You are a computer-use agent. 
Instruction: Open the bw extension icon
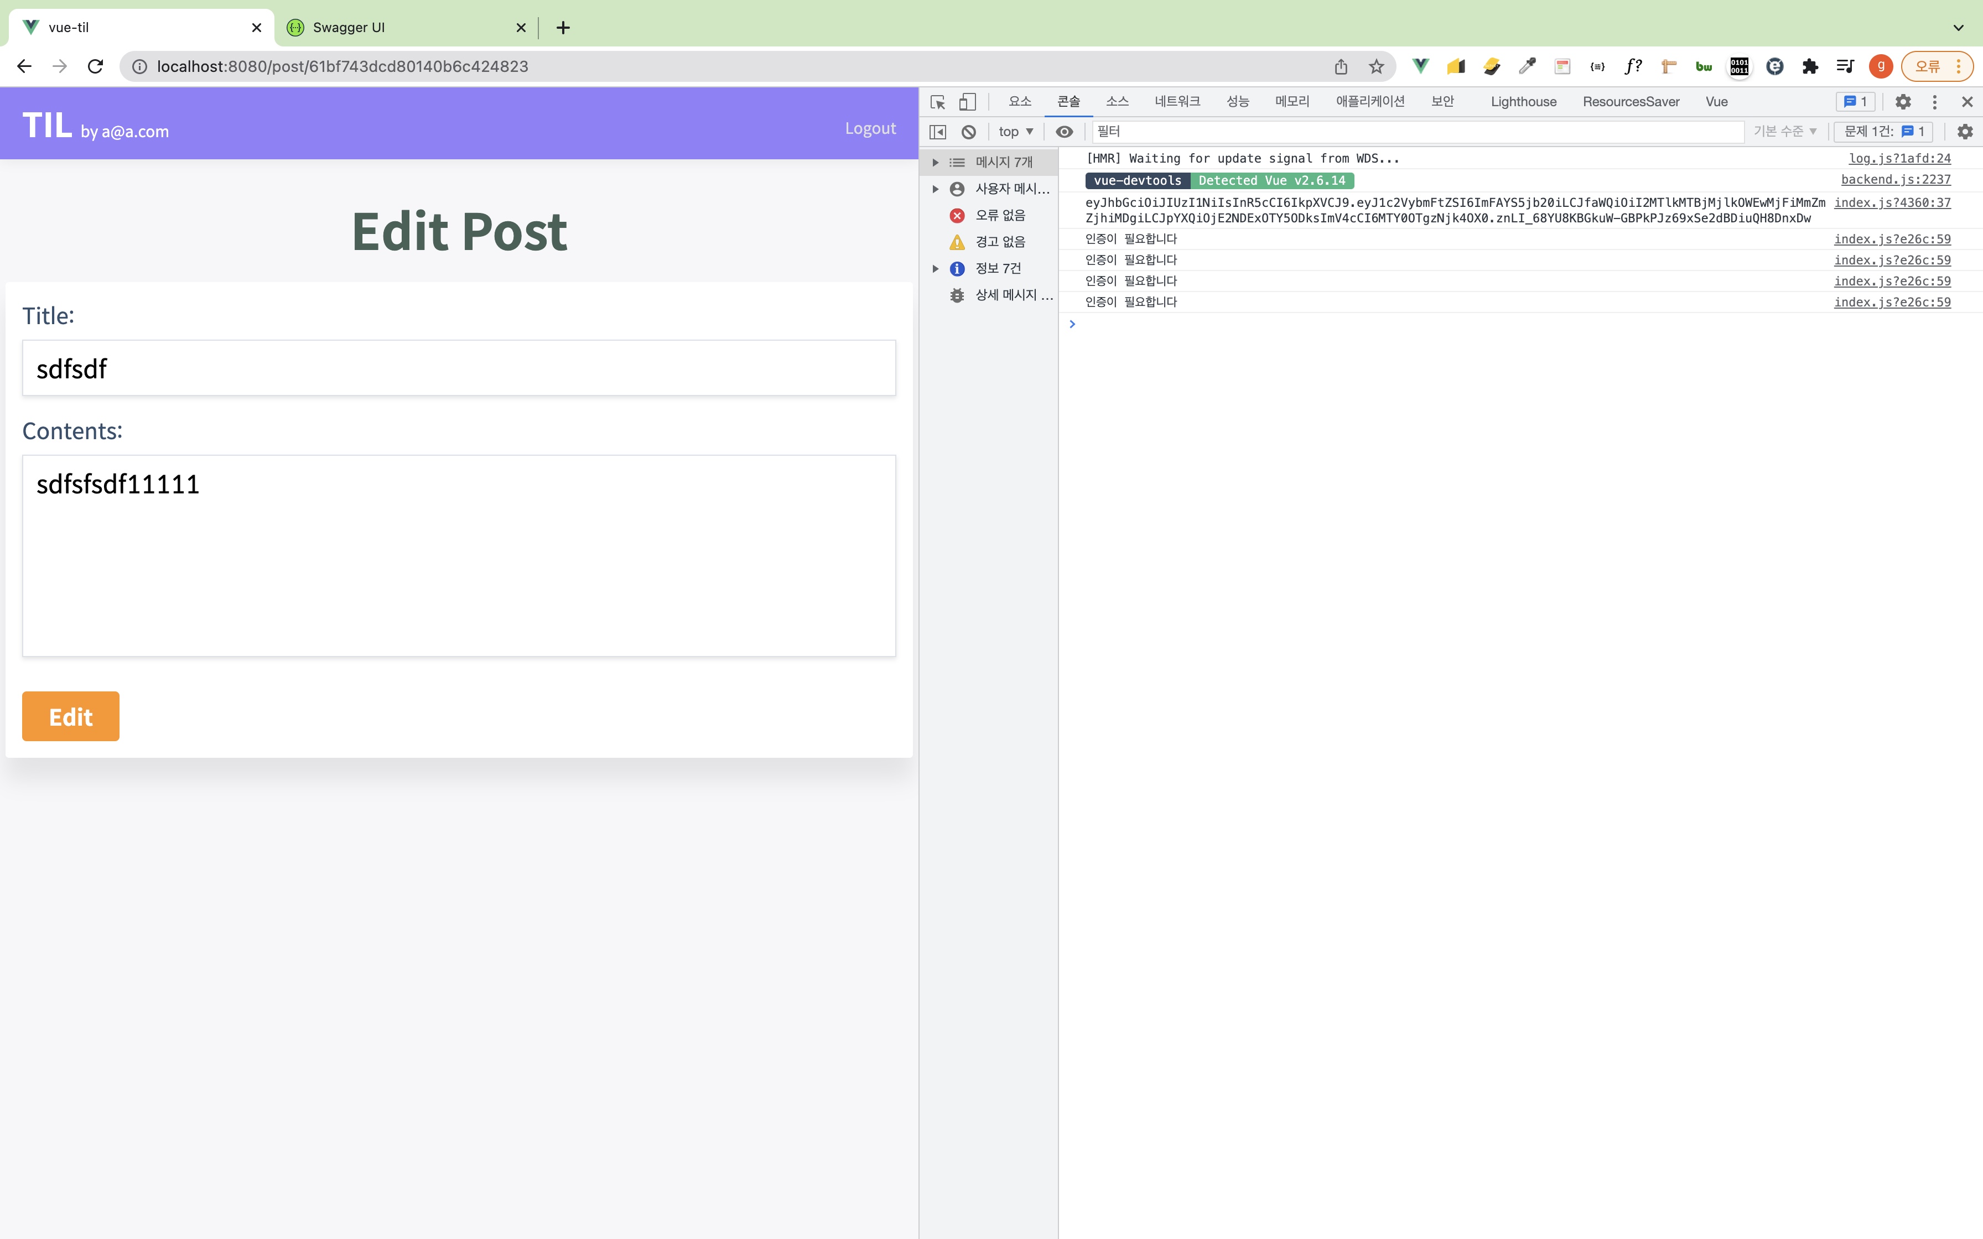click(x=1704, y=66)
